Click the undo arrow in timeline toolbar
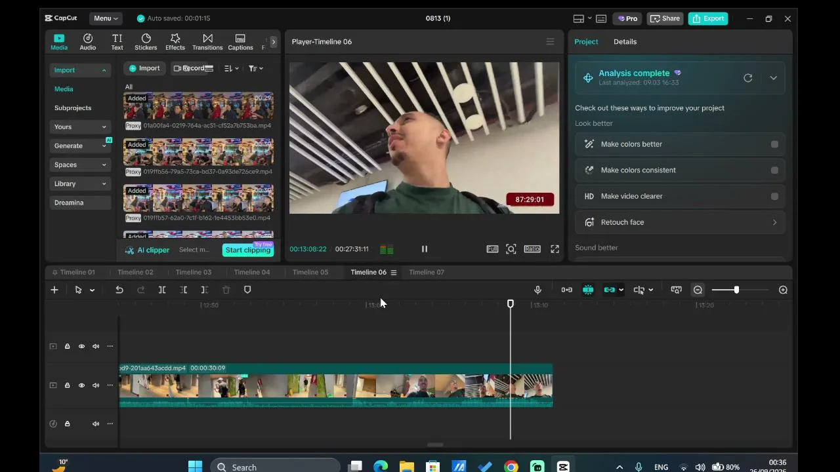 pos(119,290)
